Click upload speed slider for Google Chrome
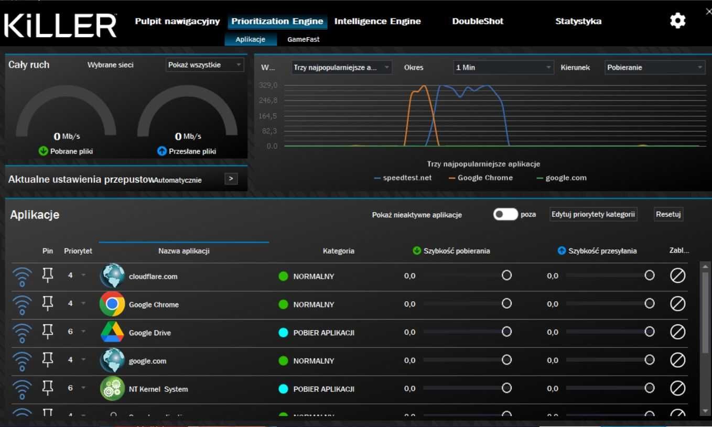This screenshot has height=427, width=712. (610, 304)
